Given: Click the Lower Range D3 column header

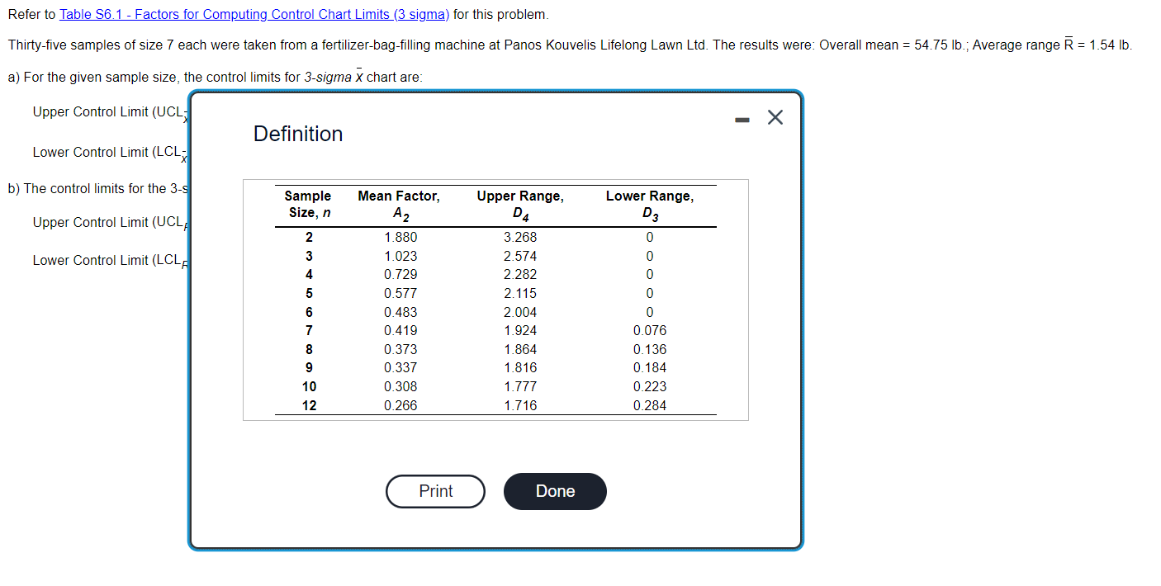Looking at the screenshot, I should [649, 204].
